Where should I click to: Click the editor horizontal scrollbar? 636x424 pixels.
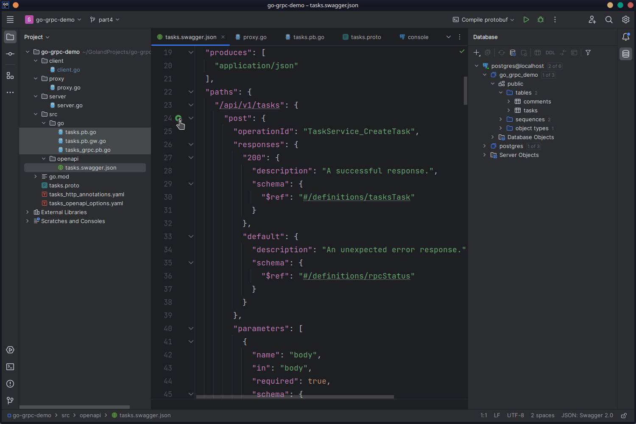coord(295,397)
